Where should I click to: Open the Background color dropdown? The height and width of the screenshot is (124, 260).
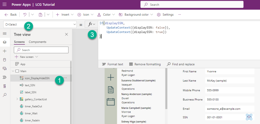(x=136, y=14)
